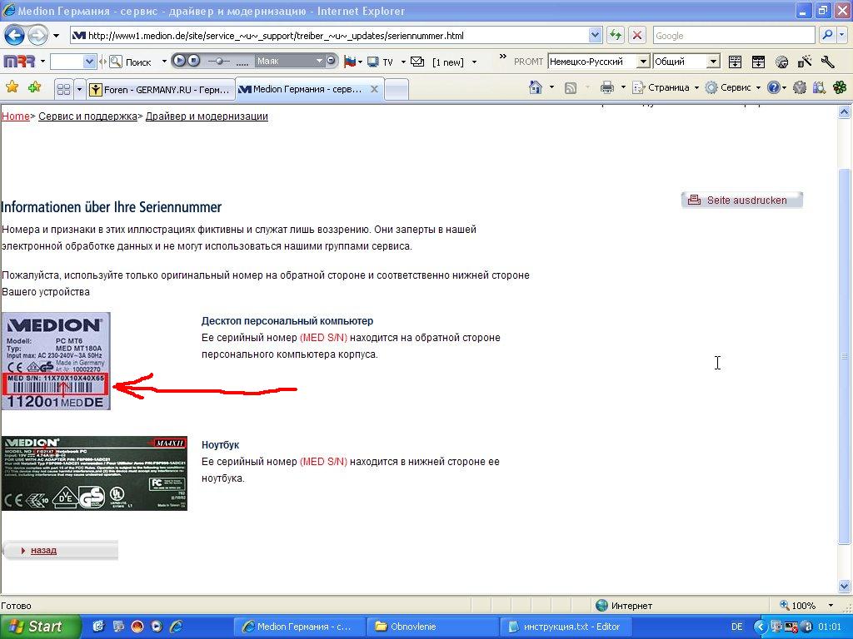Refresh the page with the green arrows

point(616,36)
